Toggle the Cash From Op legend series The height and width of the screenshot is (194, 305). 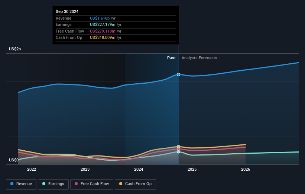pyautogui.click(x=135, y=184)
